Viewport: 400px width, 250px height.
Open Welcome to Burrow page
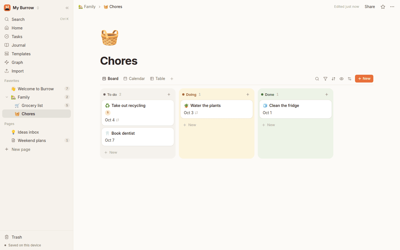(x=36, y=89)
